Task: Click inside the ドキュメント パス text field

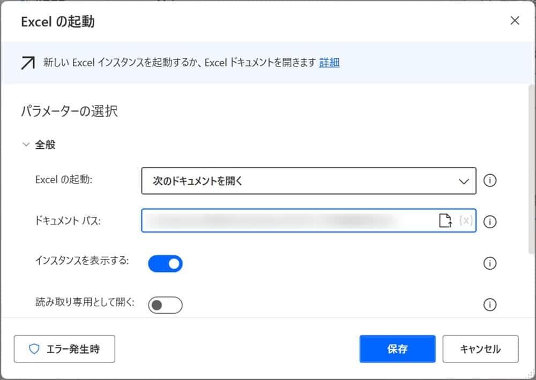Action: click(x=289, y=221)
